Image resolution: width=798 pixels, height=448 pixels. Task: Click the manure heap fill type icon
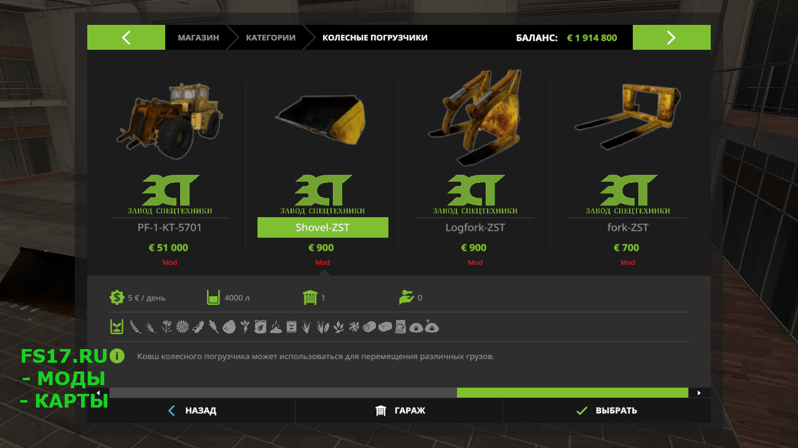pos(276,327)
